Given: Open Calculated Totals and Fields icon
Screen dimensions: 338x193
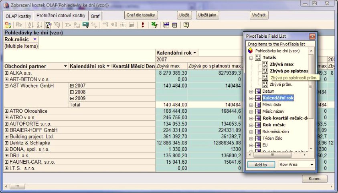Looking at the screenshot, I should coord(85,25).
